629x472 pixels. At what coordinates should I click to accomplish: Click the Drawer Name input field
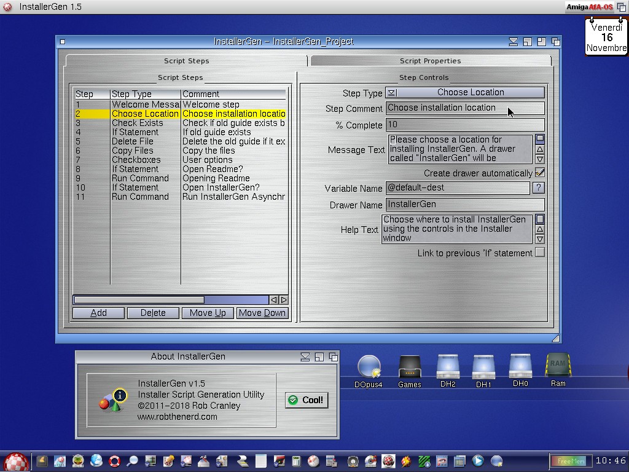click(464, 205)
